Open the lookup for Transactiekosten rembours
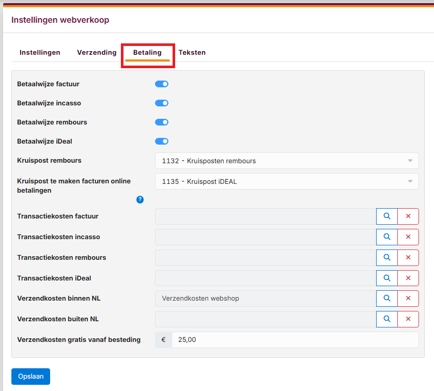The image size is (434, 391). coord(386,257)
